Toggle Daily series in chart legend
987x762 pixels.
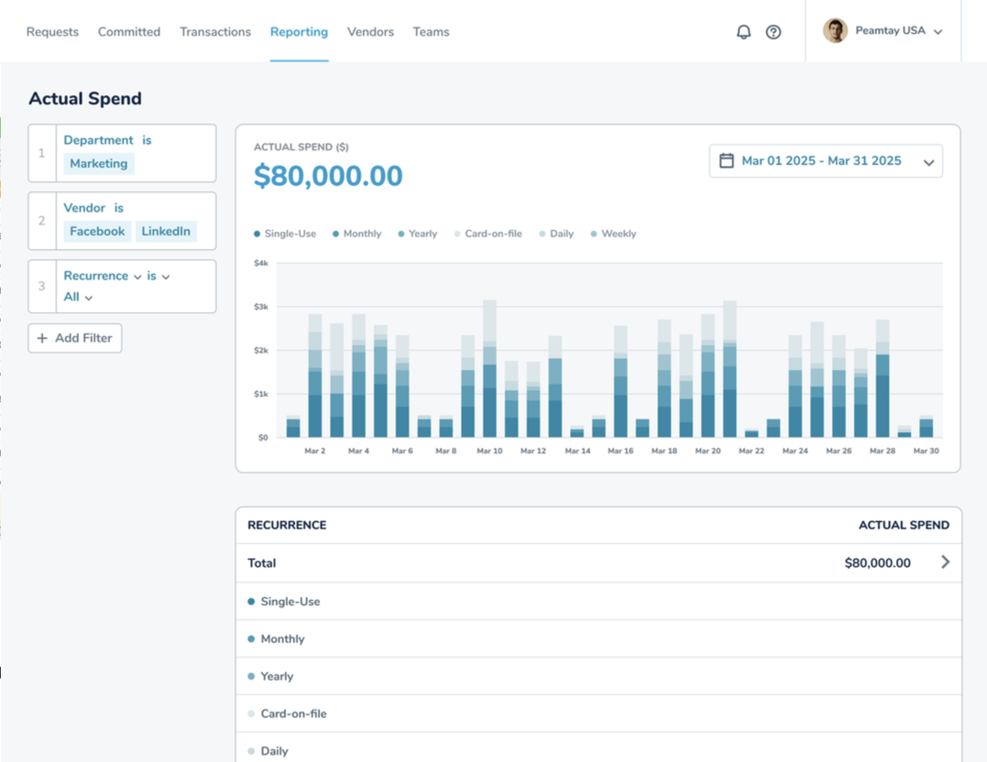556,234
